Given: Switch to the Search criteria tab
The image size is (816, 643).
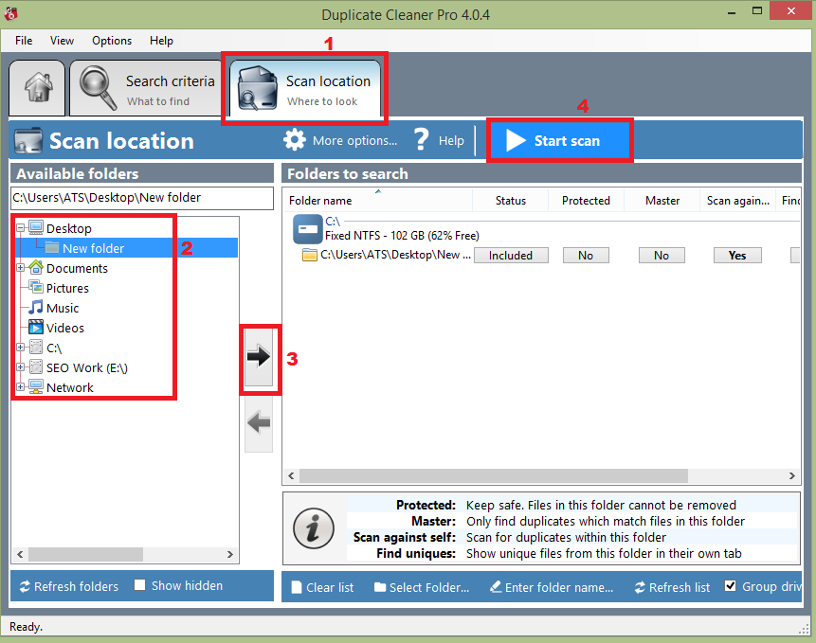Looking at the screenshot, I should coord(147,90).
